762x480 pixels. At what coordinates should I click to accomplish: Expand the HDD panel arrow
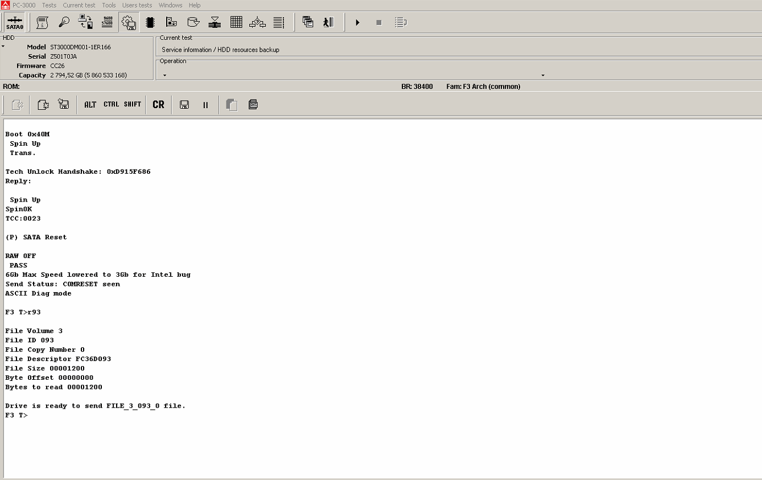[x=3, y=47]
